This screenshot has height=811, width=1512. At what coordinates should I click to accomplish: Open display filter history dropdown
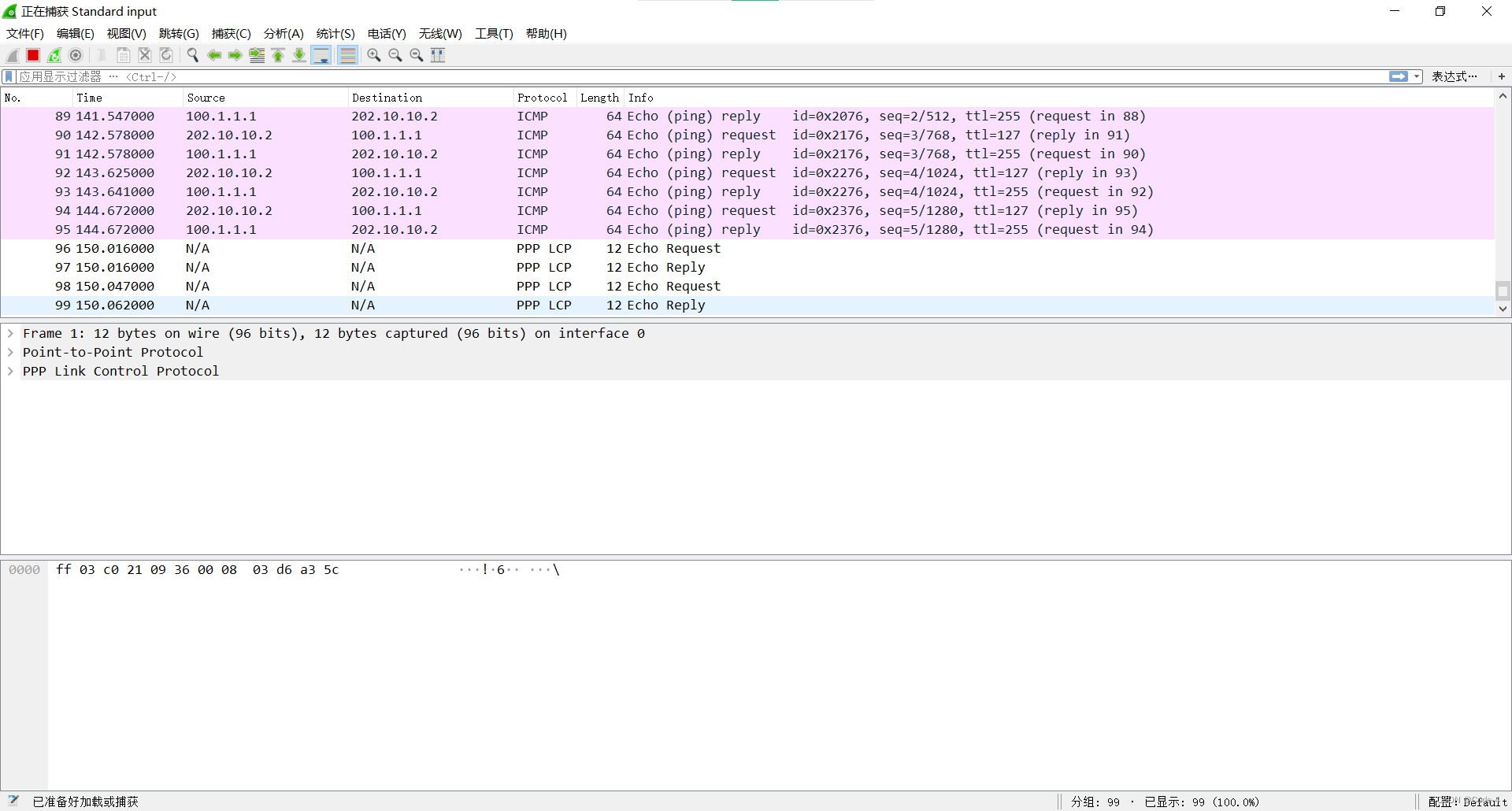click(x=1417, y=76)
